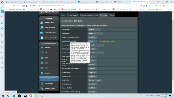
Task: Click the Guest Network sidebar icon
Action: click(42, 27)
